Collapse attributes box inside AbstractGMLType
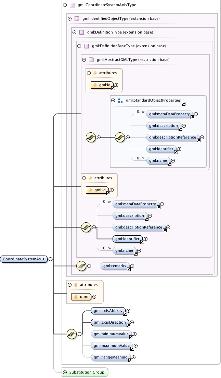The height and width of the screenshot is (378, 221). (89, 73)
